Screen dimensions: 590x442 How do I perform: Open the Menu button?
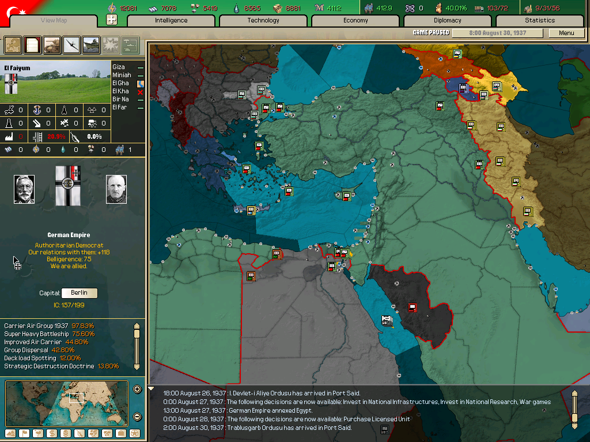pos(566,33)
